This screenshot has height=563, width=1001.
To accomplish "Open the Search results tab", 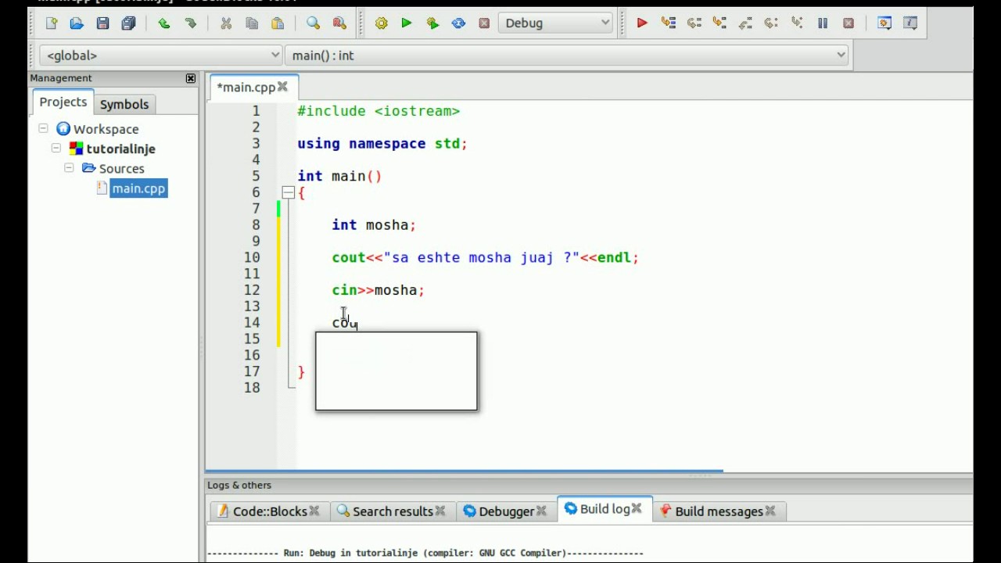I will click(393, 511).
